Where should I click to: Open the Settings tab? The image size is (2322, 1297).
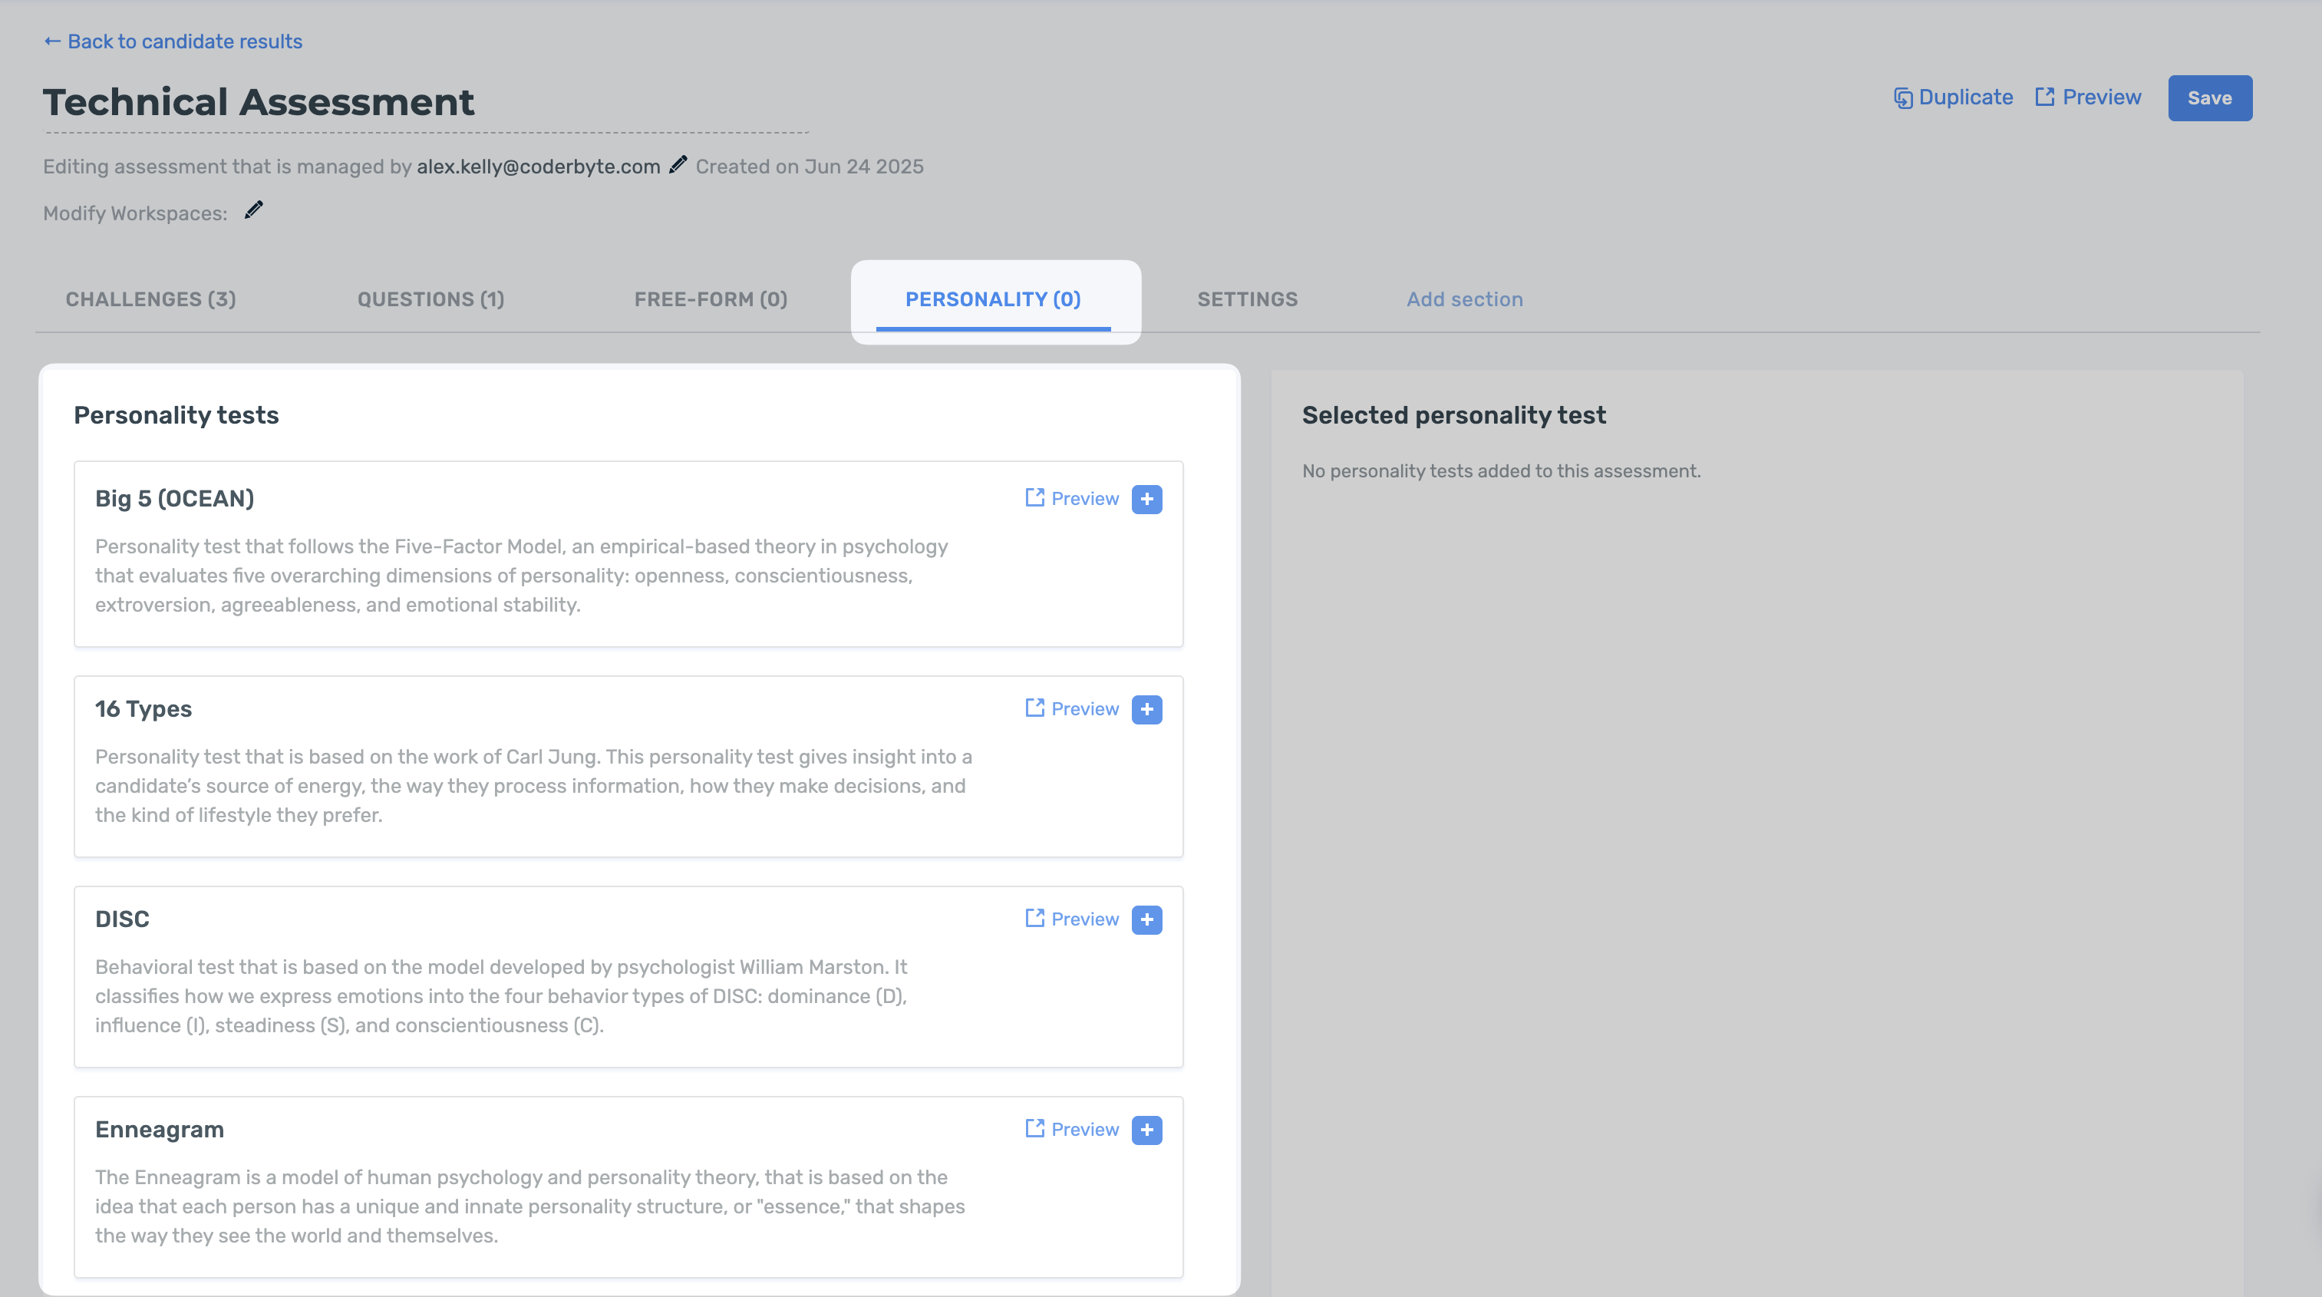click(1247, 299)
